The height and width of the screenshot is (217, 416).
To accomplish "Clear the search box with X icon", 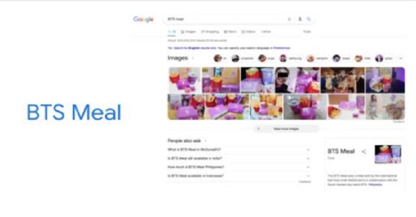I will (289, 19).
